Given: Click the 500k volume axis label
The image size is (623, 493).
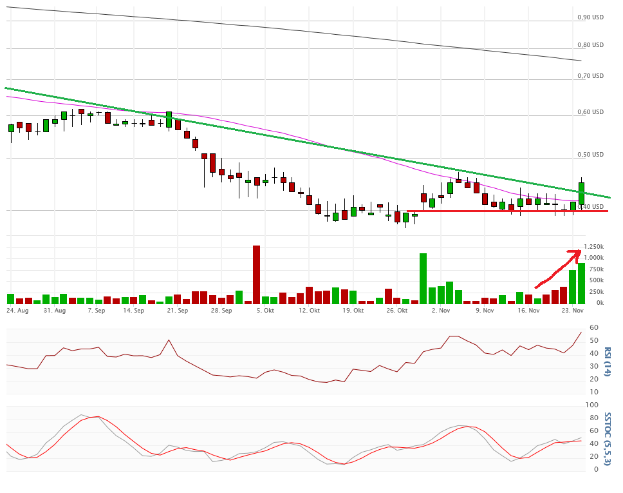Looking at the screenshot, I should (595, 280).
